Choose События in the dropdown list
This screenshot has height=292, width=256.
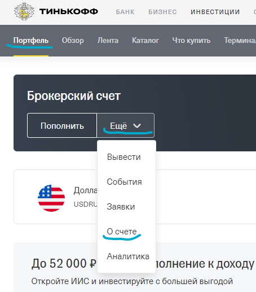(x=124, y=182)
